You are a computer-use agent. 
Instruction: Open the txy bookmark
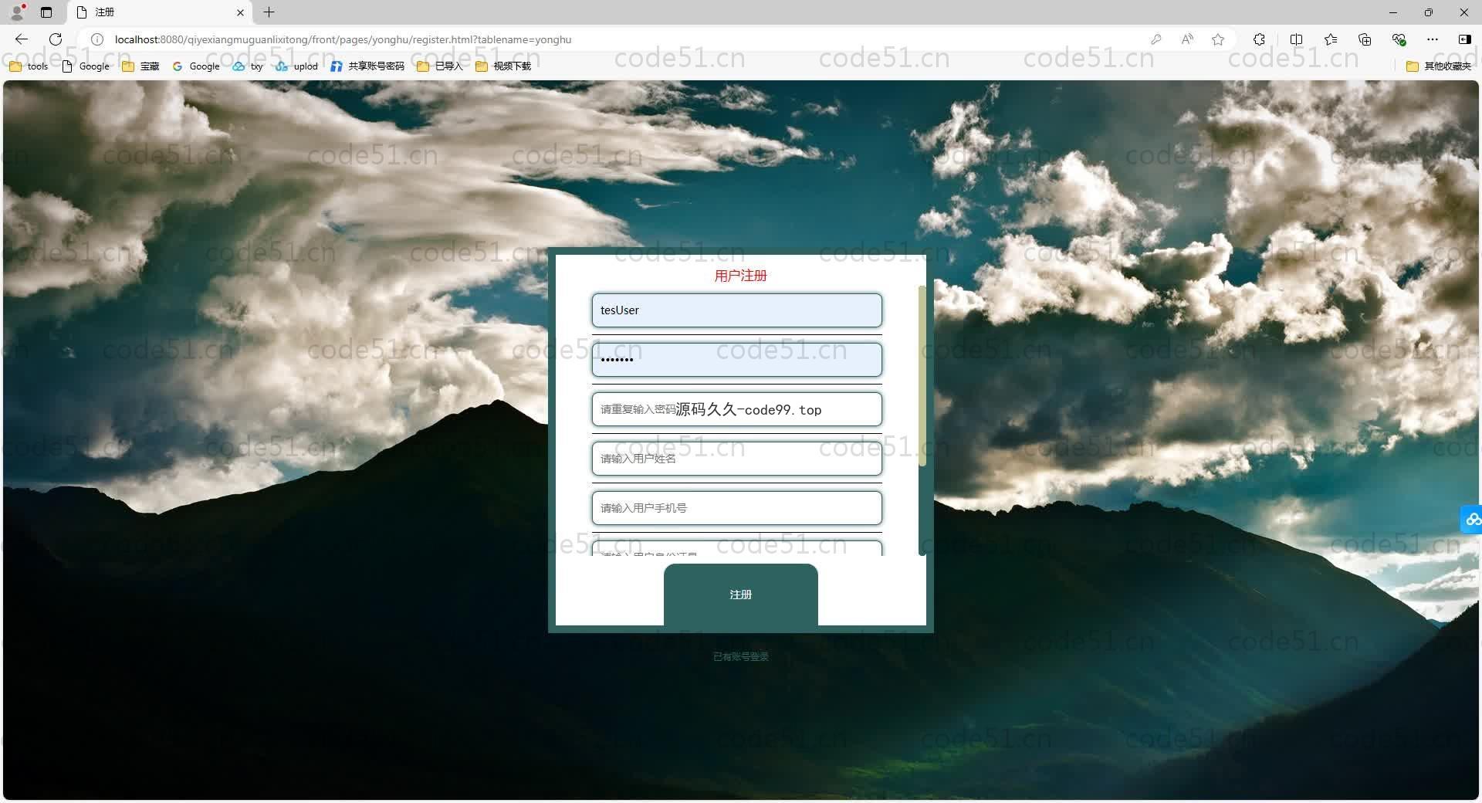coord(248,66)
